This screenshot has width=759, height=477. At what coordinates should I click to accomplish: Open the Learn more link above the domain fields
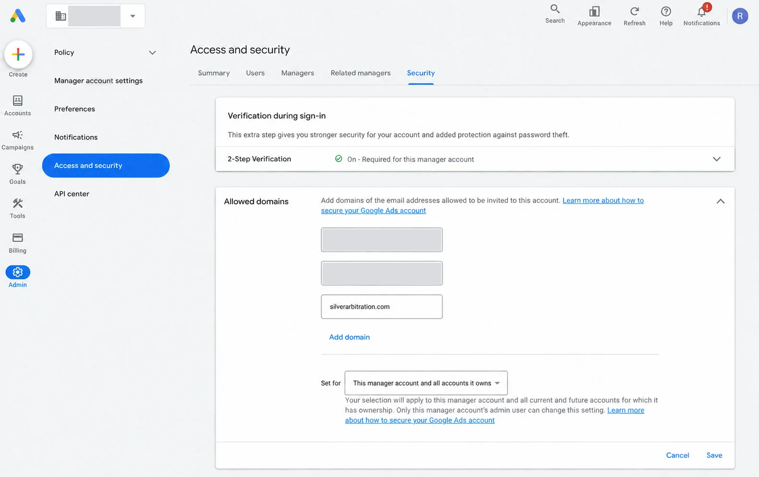[x=603, y=200]
